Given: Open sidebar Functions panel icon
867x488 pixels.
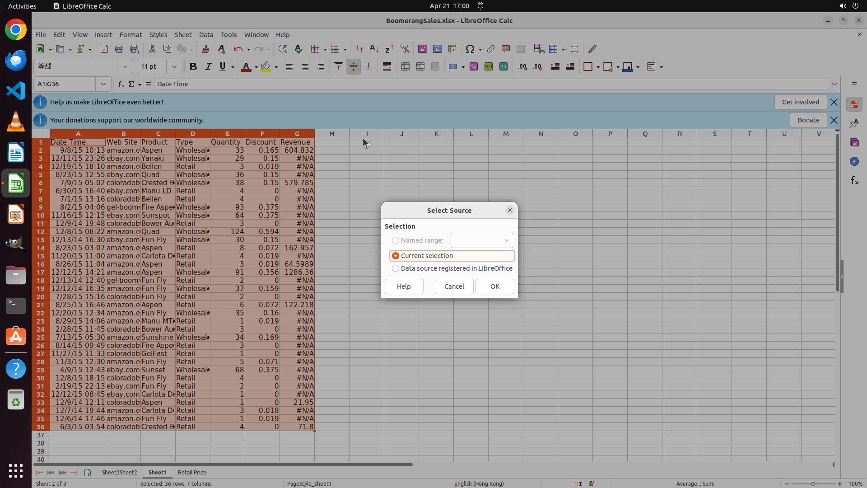Looking at the screenshot, I should 854,181.
